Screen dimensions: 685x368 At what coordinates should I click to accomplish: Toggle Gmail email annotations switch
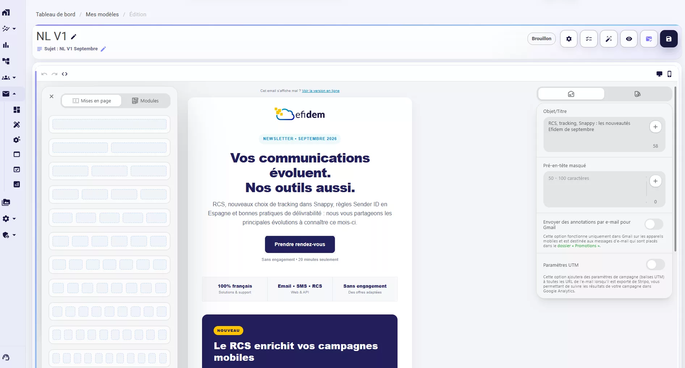point(654,224)
